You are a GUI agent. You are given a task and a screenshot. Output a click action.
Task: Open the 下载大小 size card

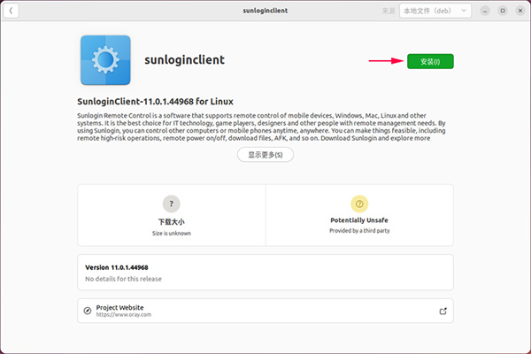click(x=172, y=215)
